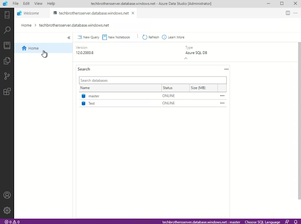This screenshot has width=301, height=224.
Task: Focus the Search databases input field
Action: tap(152, 80)
